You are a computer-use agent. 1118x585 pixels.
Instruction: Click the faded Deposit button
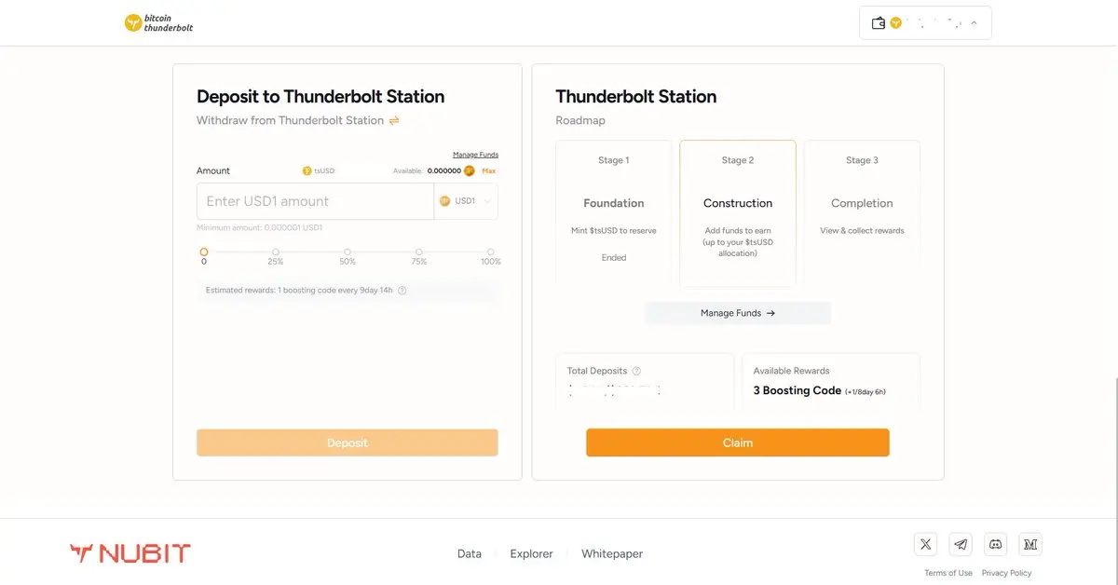[348, 442]
